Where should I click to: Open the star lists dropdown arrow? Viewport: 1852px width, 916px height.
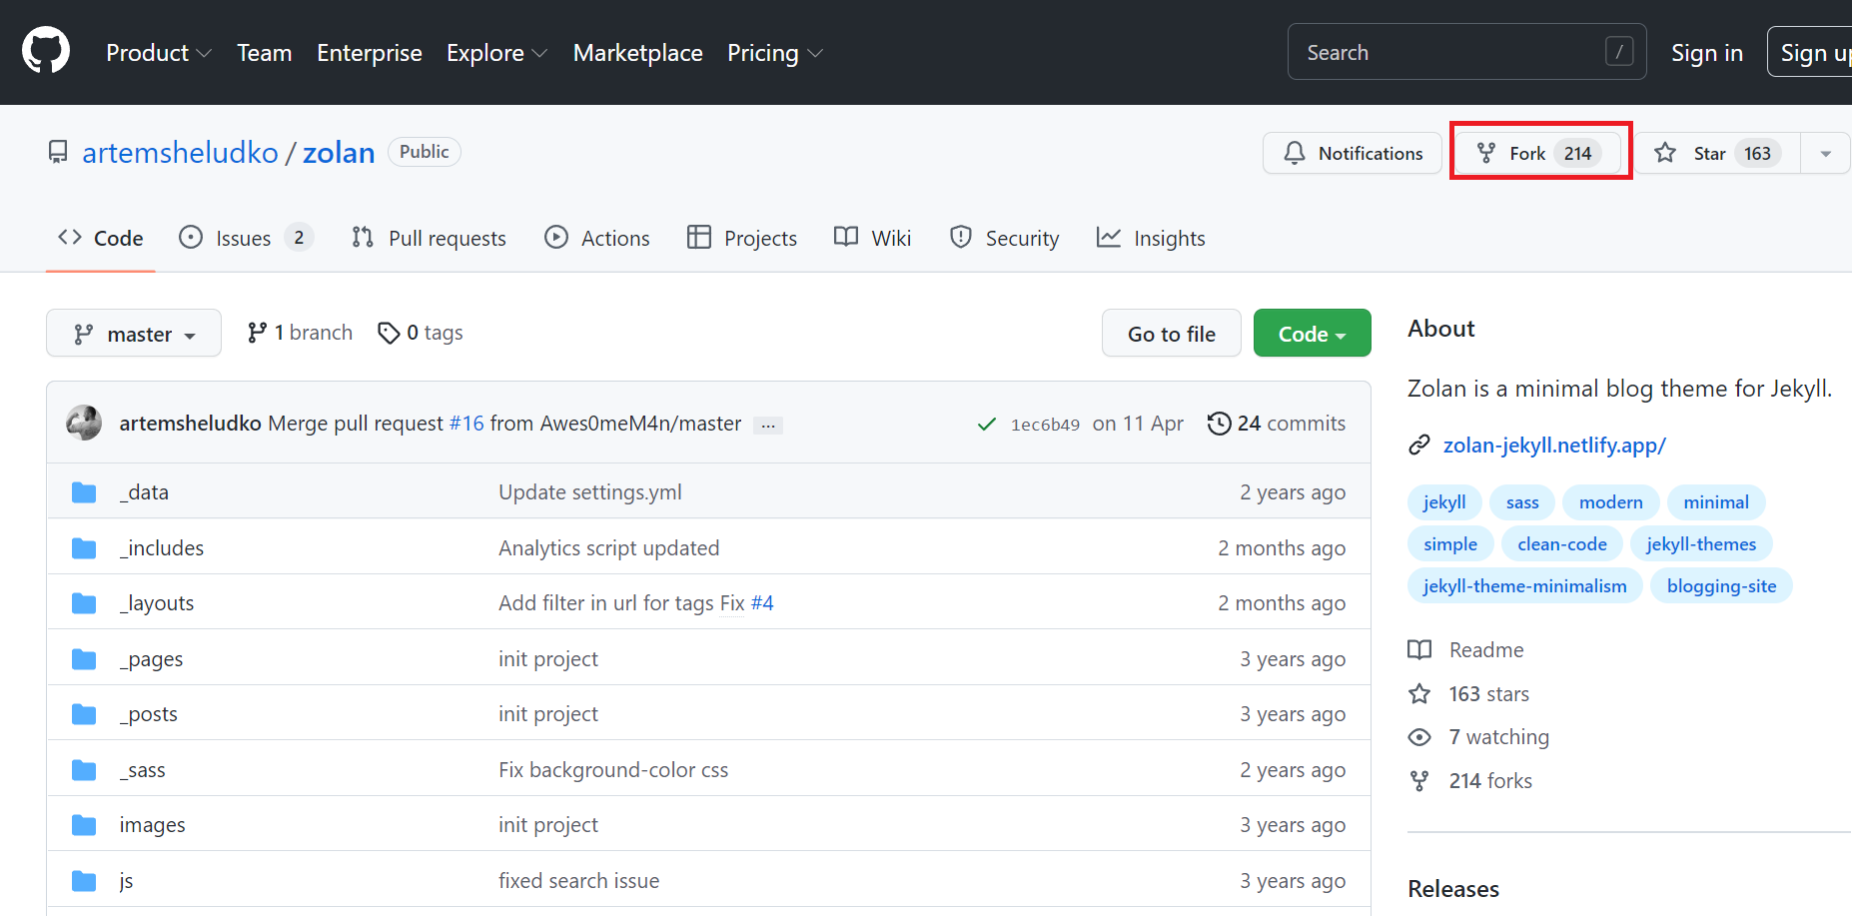coord(1825,153)
